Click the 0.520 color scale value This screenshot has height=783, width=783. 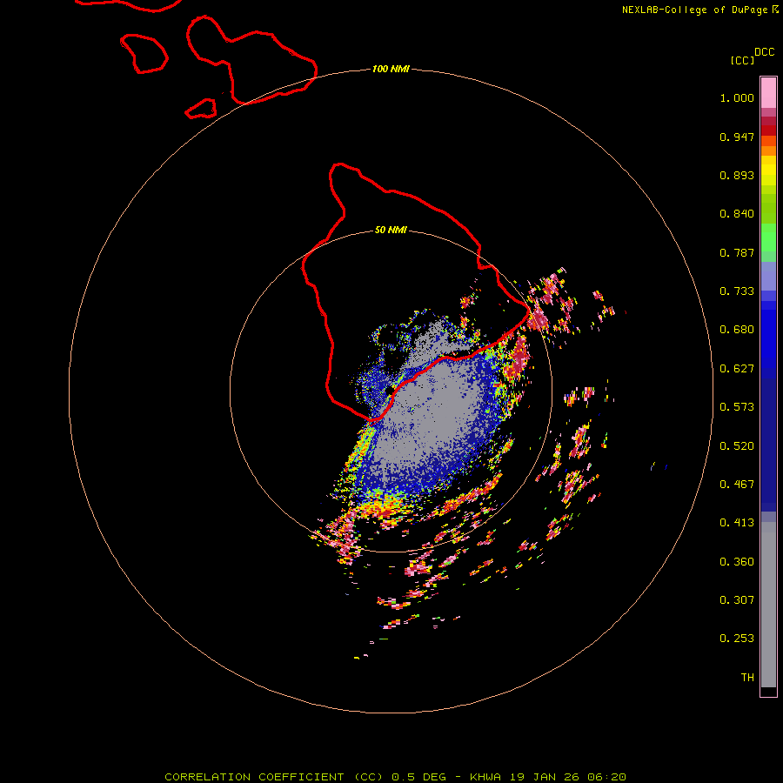click(x=737, y=446)
